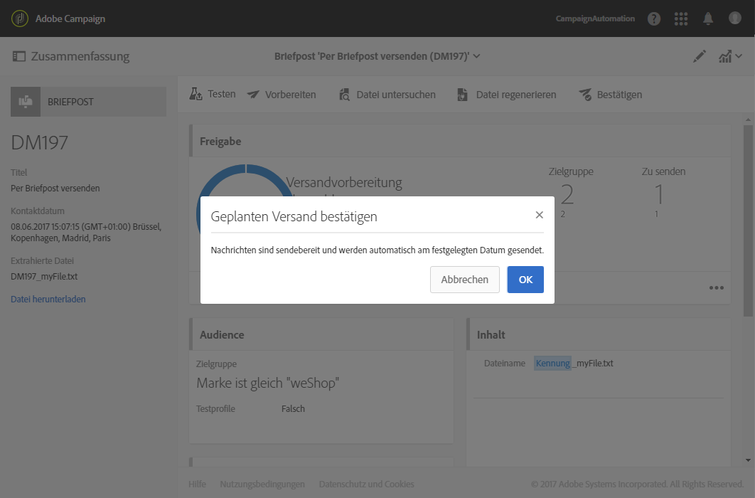The width and height of the screenshot is (755, 498).
Task: Confirm the scheduled delivery with OK
Action: point(525,280)
